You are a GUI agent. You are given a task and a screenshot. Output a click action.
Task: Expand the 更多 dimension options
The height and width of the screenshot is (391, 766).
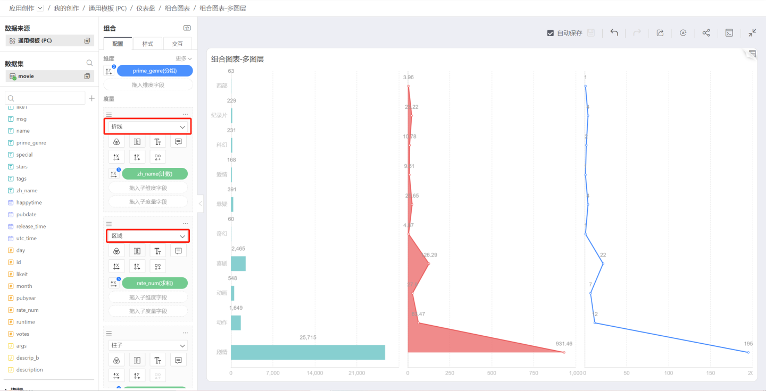pos(184,58)
